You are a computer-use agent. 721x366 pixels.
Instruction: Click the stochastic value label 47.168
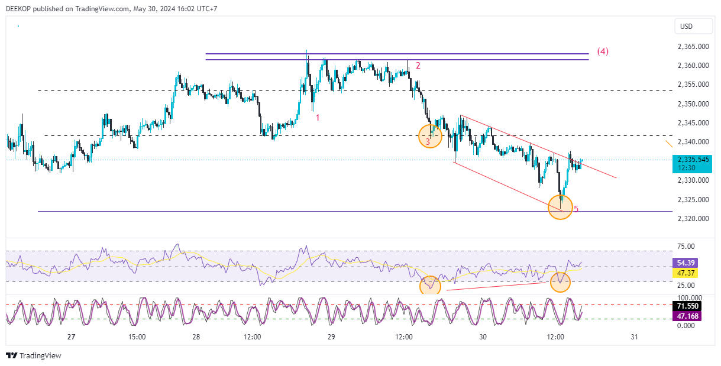pyautogui.click(x=688, y=317)
